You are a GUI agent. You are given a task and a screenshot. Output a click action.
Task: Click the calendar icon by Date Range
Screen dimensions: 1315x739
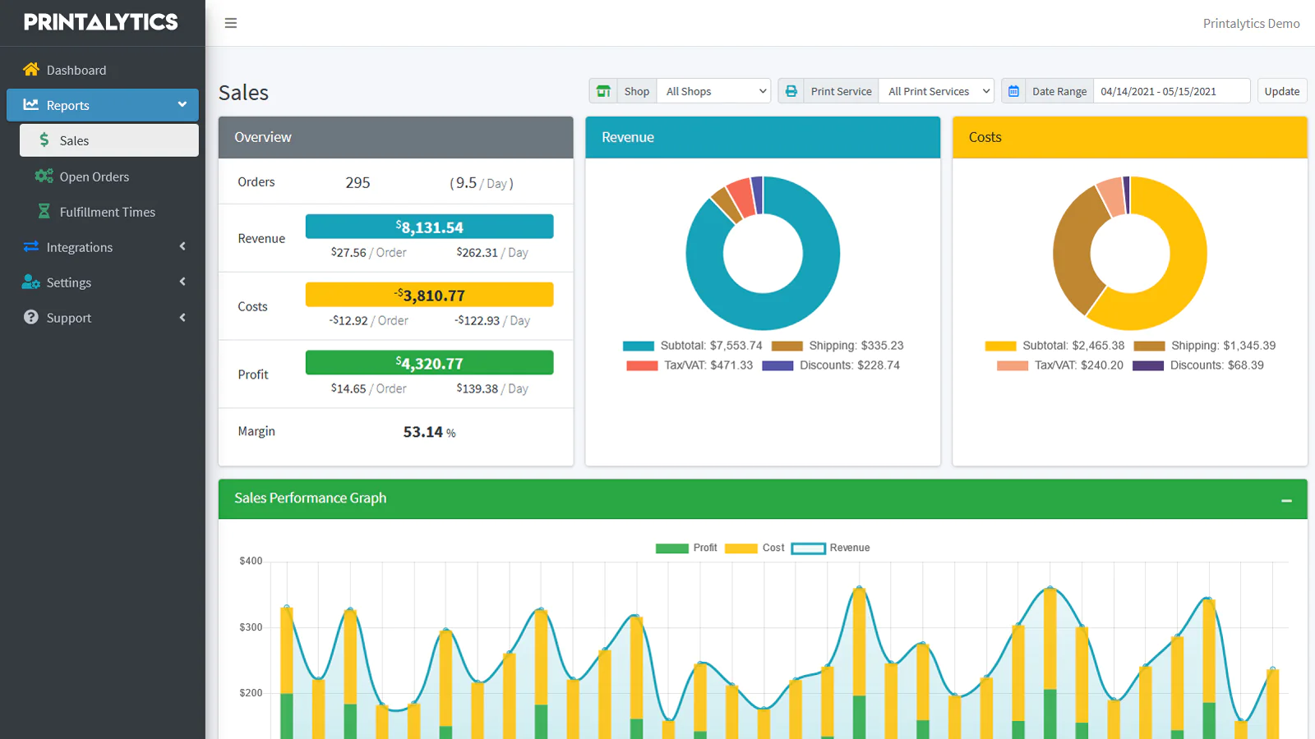coord(1013,91)
